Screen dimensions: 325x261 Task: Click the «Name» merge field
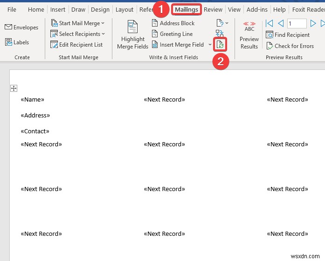(x=33, y=99)
